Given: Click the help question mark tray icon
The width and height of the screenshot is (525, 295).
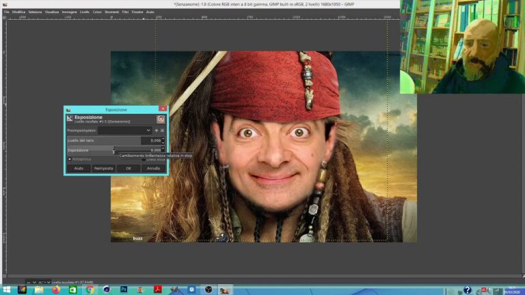Looking at the screenshot, I should click(x=468, y=290).
